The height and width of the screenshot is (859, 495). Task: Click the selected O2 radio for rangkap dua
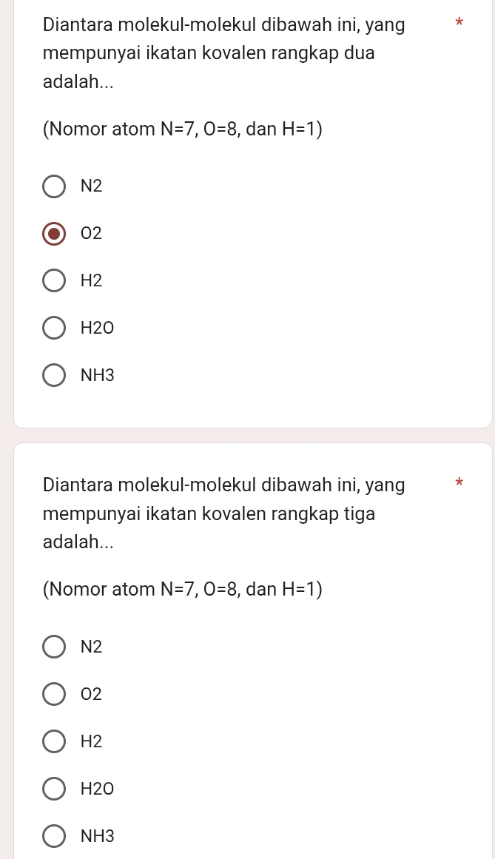(x=54, y=234)
